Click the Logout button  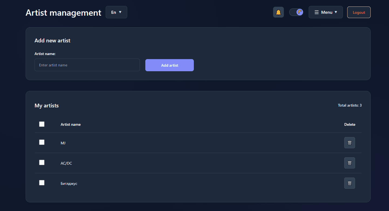pyautogui.click(x=359, y=12)
